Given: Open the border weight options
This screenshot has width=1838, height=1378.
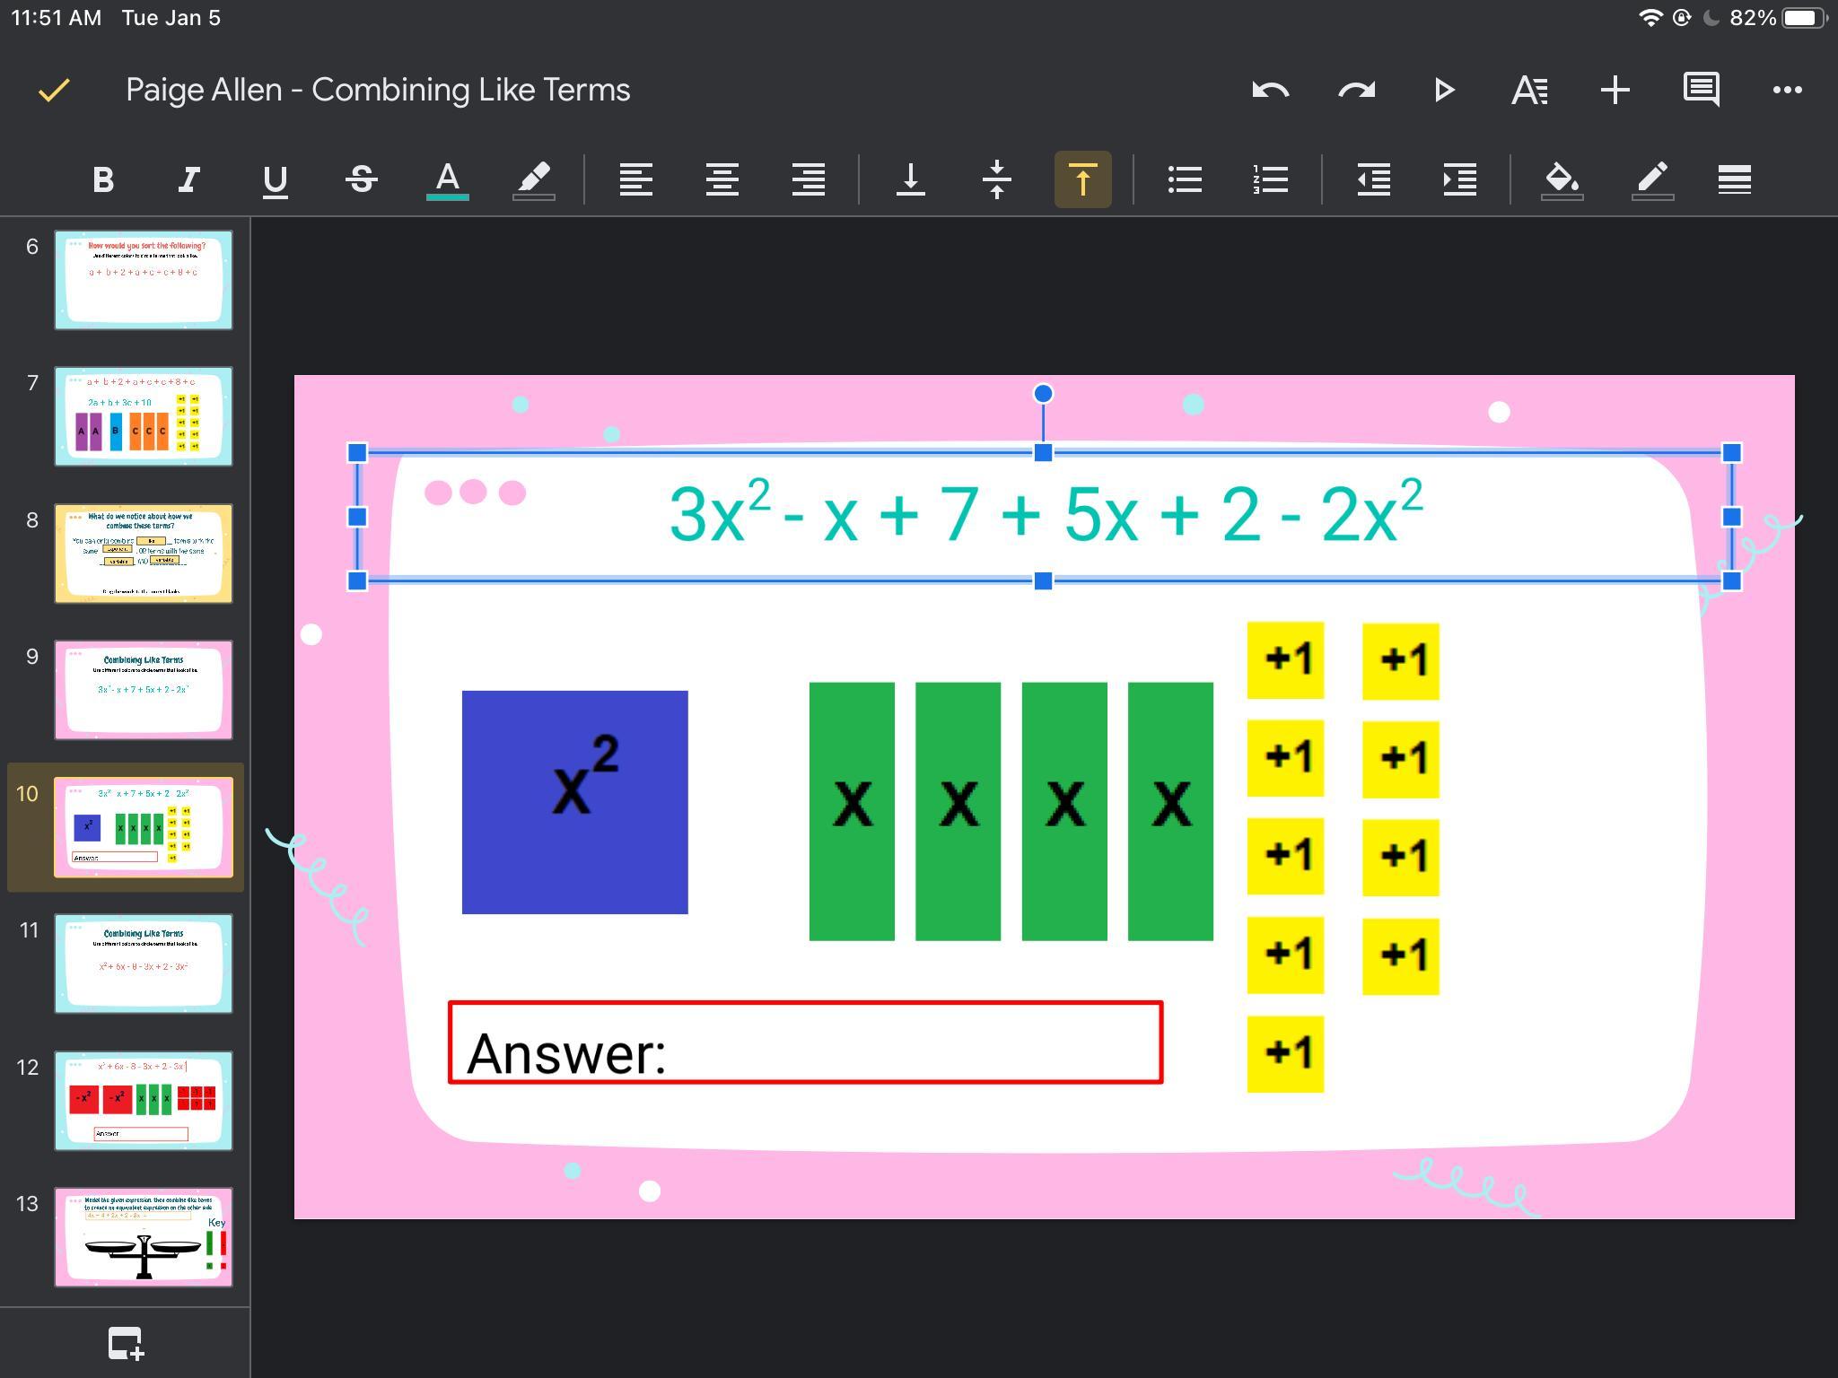Looking at the screenshot, I should click(1734, 180).
